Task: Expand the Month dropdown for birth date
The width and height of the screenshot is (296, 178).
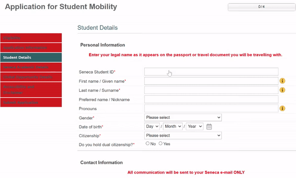Action: [x=173, y=127]
